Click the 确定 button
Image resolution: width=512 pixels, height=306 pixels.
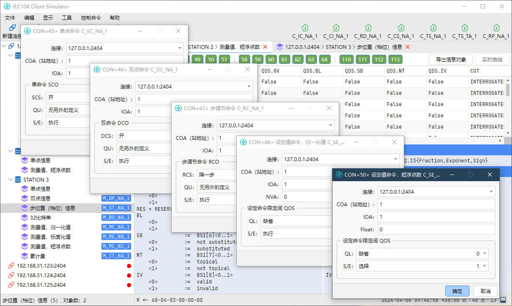tap(457, 291)
